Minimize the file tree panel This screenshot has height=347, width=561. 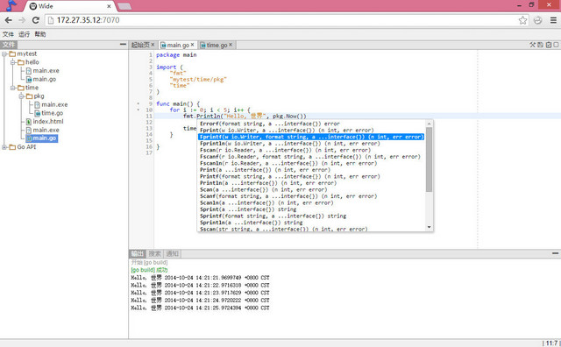tap(123, 45)
